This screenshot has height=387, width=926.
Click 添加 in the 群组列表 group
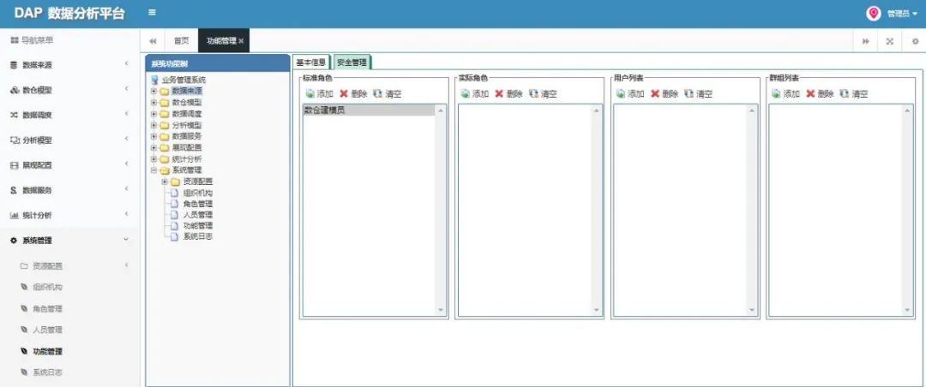(x=785, y=94)
